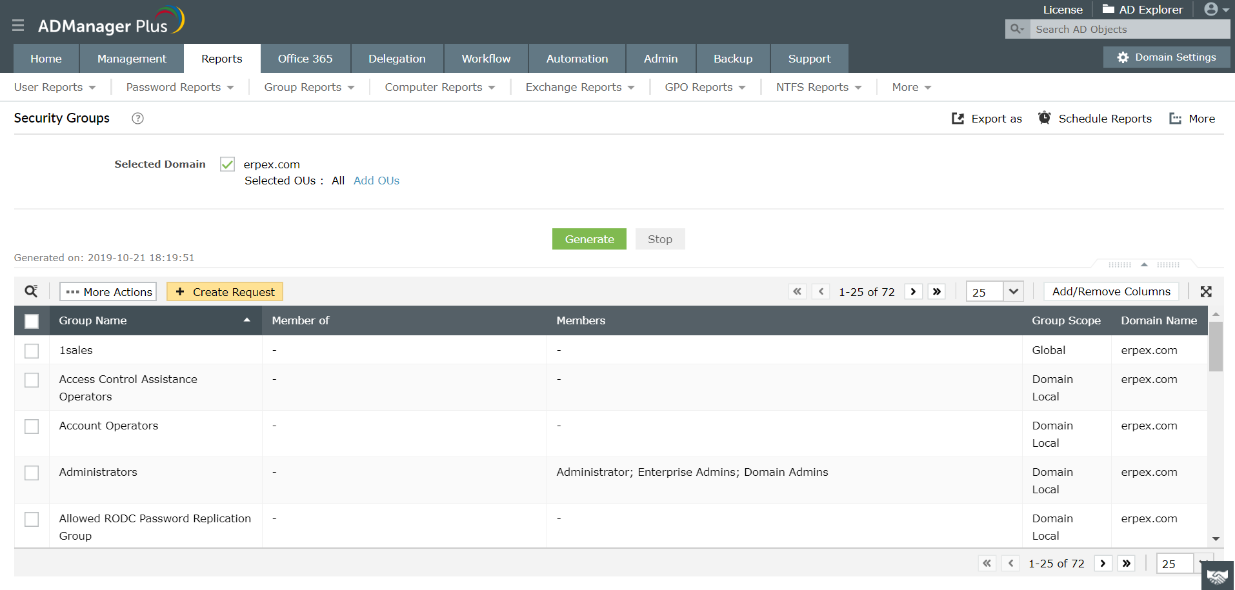
Task: Go to next page in bottom pager
Action: [x=1103, y=564]
